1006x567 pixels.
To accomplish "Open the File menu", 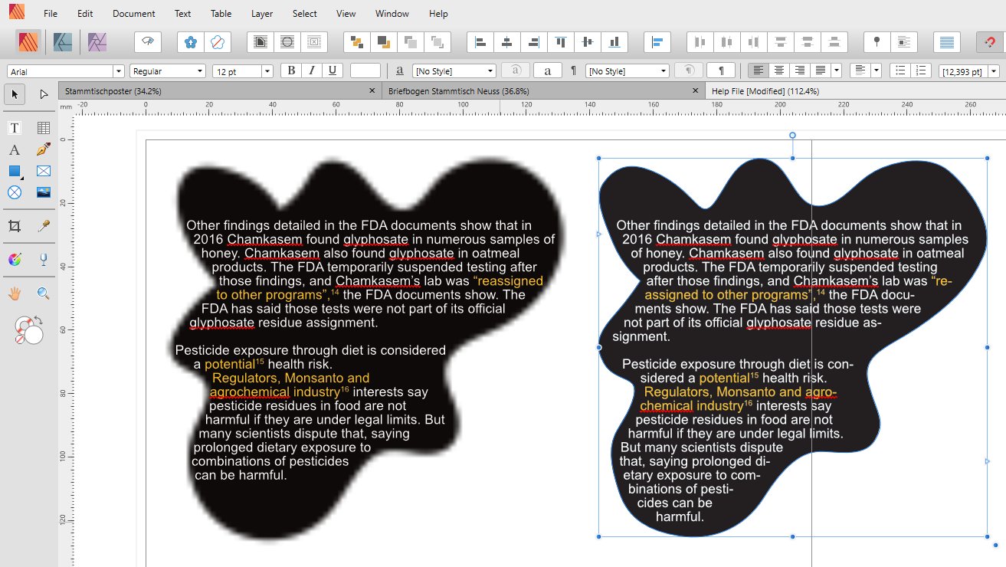I will pos(51,14).
